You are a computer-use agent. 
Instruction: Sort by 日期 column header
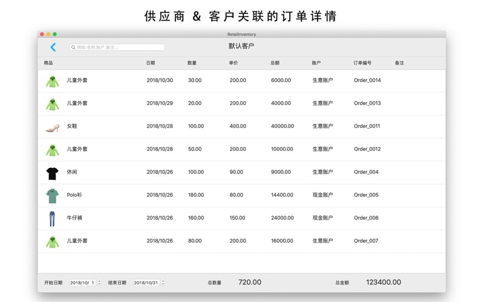coord(151,63)
